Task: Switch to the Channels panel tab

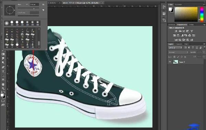Action: click(x=179, y=44)
